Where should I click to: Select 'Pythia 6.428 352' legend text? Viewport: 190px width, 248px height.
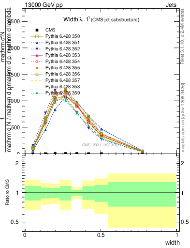tap(63, 49)
